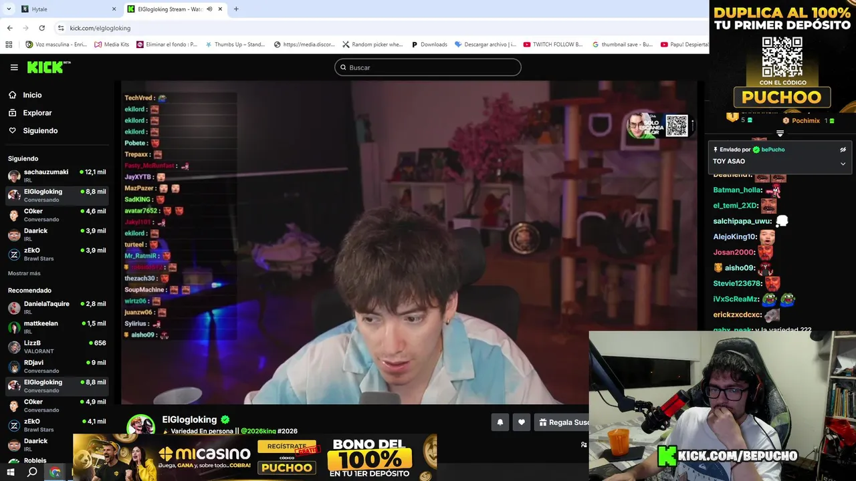
Task: Close the Hytale browser tab
Action: point(114,9)
